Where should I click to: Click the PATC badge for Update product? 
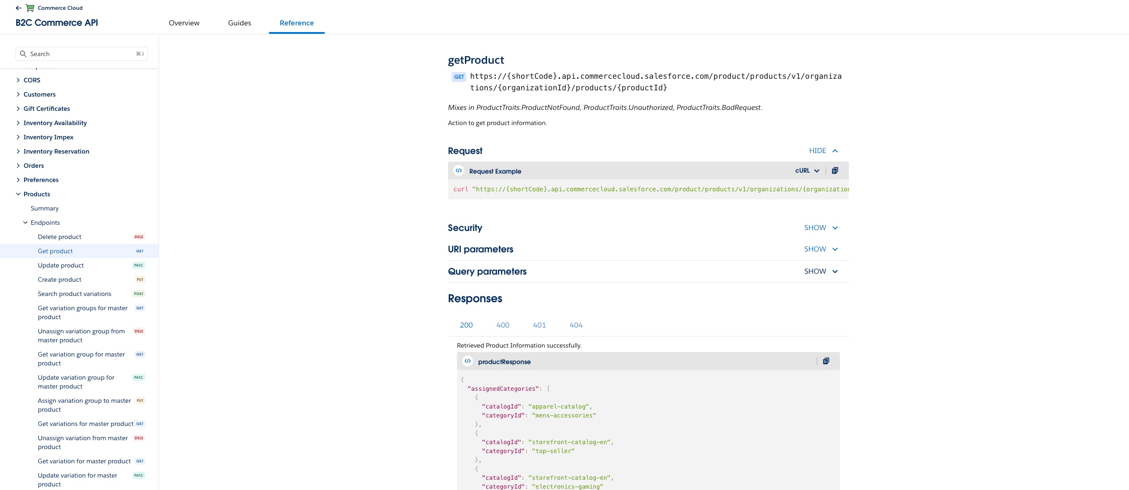coord(139,265)
